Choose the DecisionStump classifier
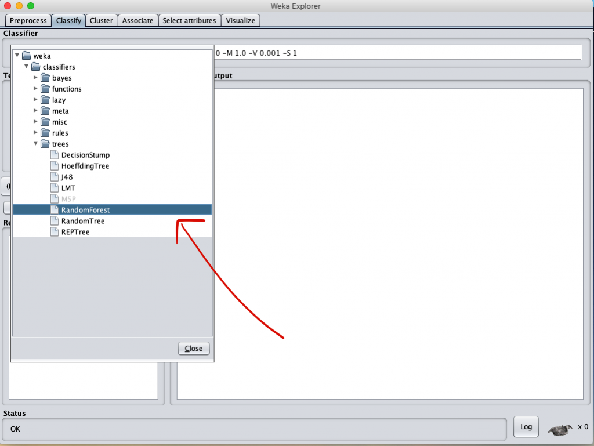 coord(86,155)
